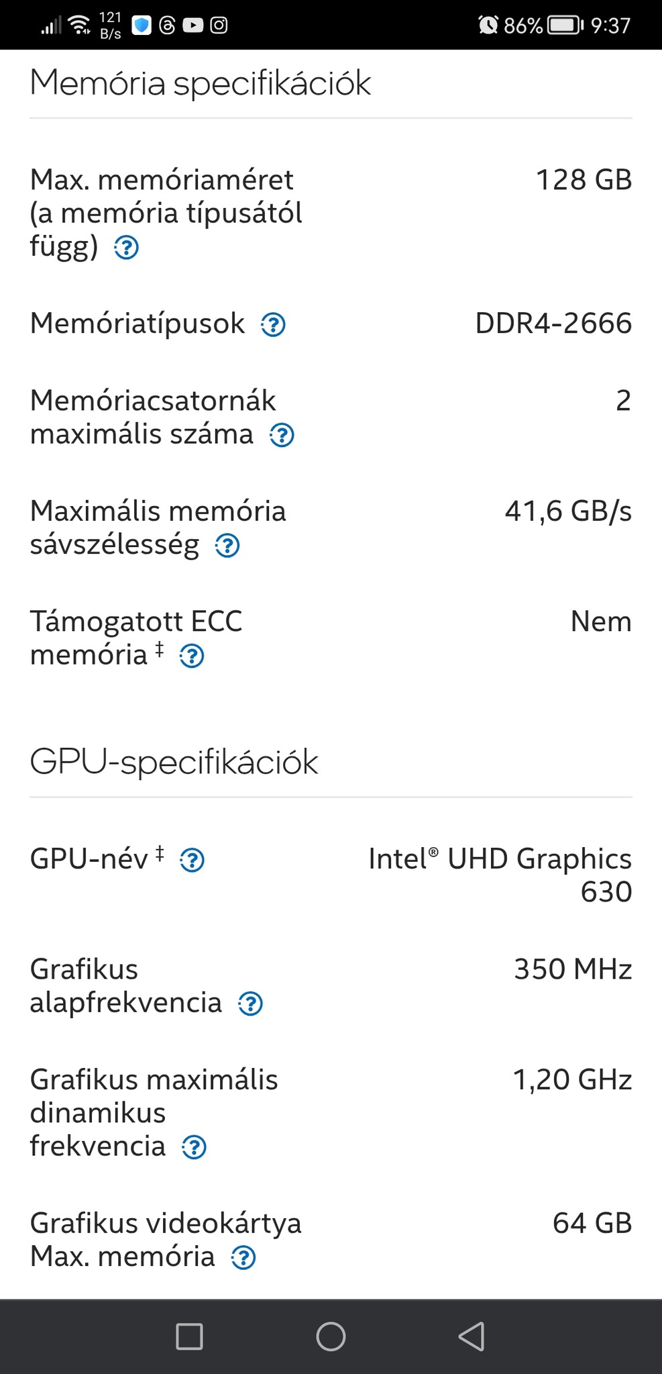Tap help icon for Grafikus videokártya Max. memória

point(243,1258)
